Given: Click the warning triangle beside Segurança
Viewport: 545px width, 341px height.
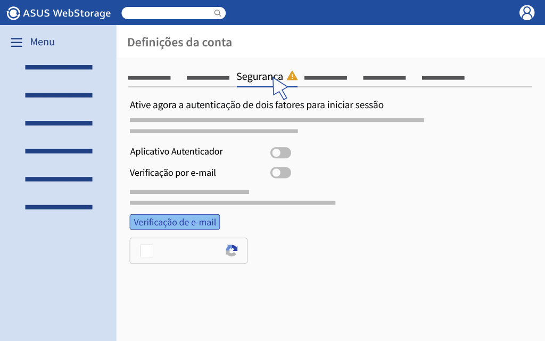Looking at the screenshot, I should 292,76.
